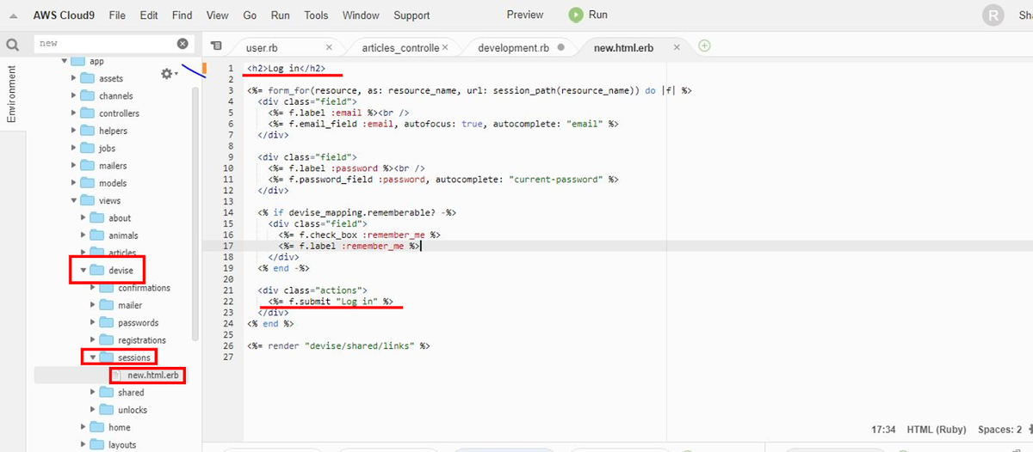Click the channels folder icon
The image size is (1033, 452).
coord(88,95)
